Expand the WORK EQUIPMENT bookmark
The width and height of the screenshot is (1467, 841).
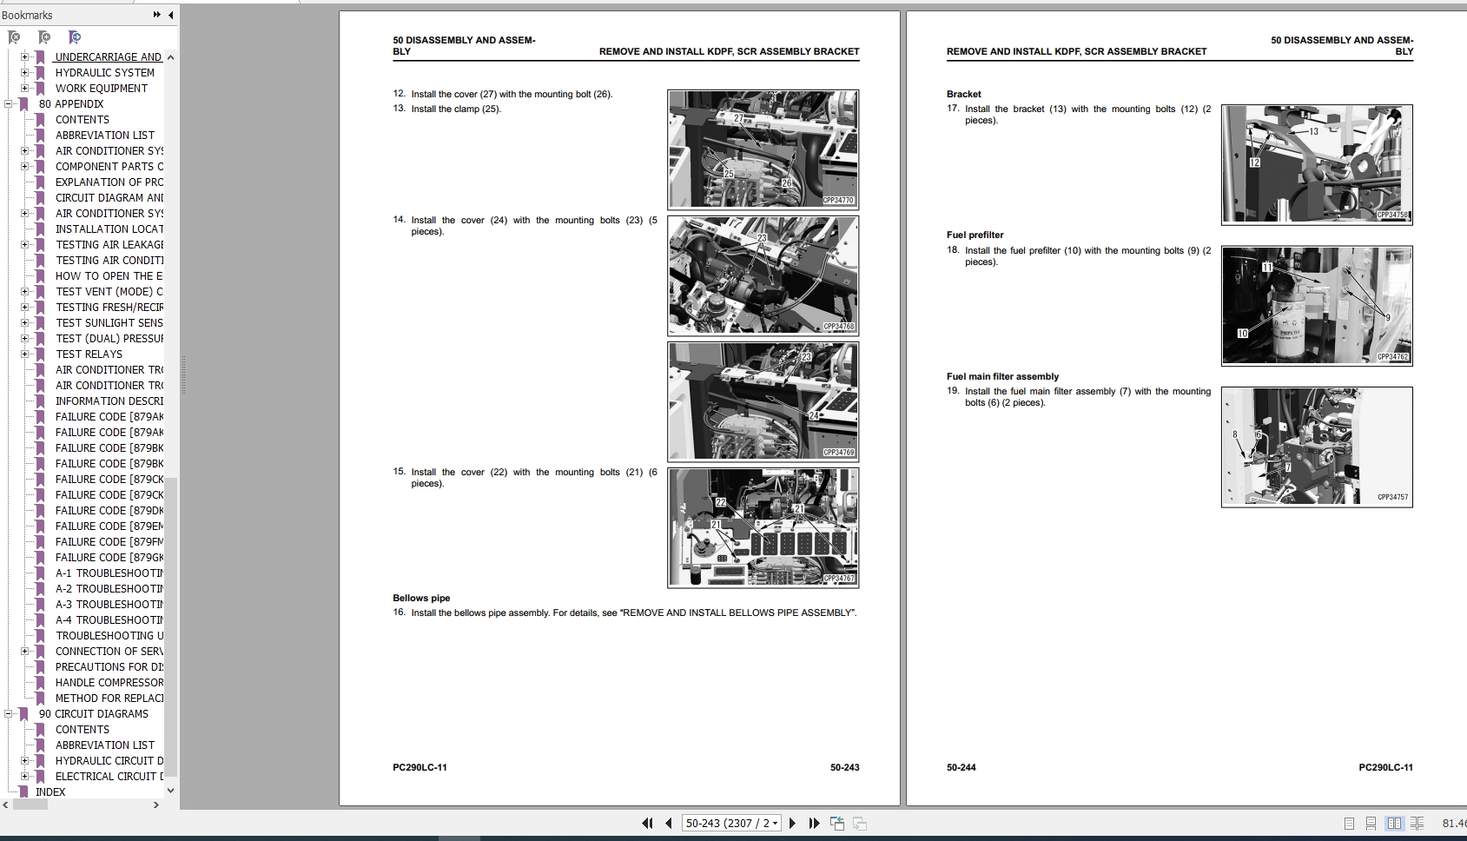24,89
